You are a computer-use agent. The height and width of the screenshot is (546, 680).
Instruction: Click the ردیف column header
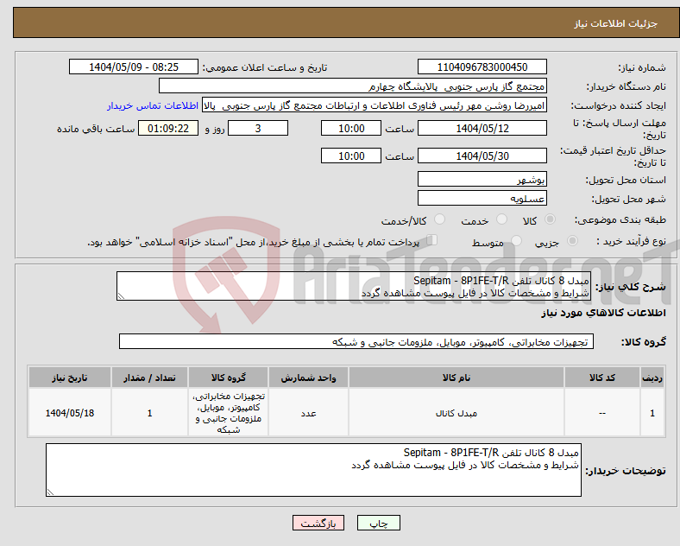(652, 378)
